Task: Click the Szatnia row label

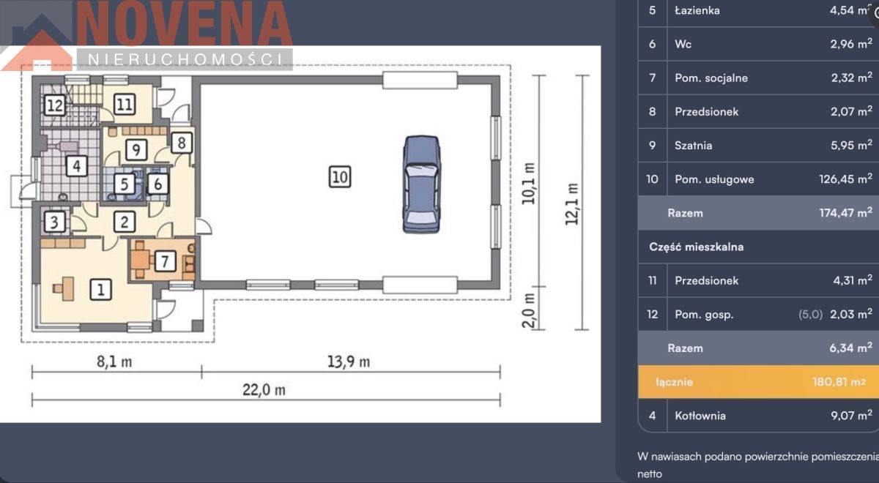Action: click(x=692, y=146)
